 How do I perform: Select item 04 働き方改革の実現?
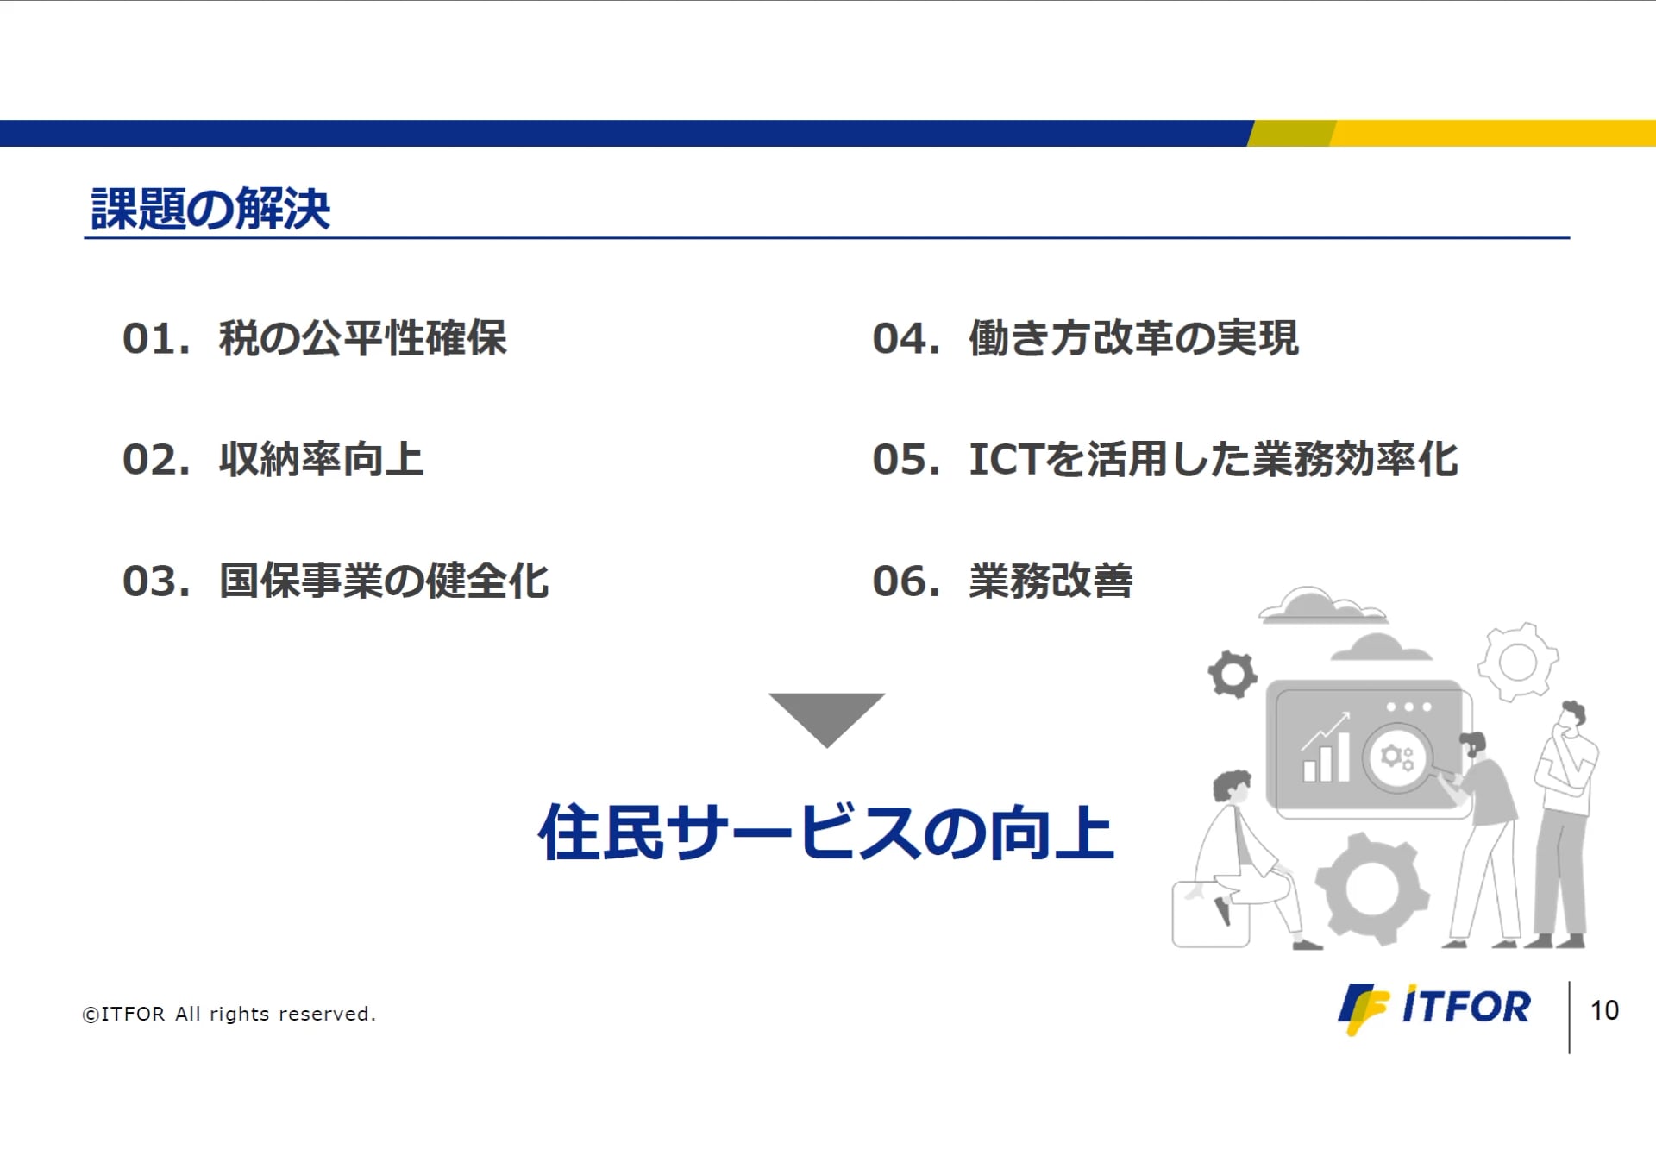(1085, 337)
